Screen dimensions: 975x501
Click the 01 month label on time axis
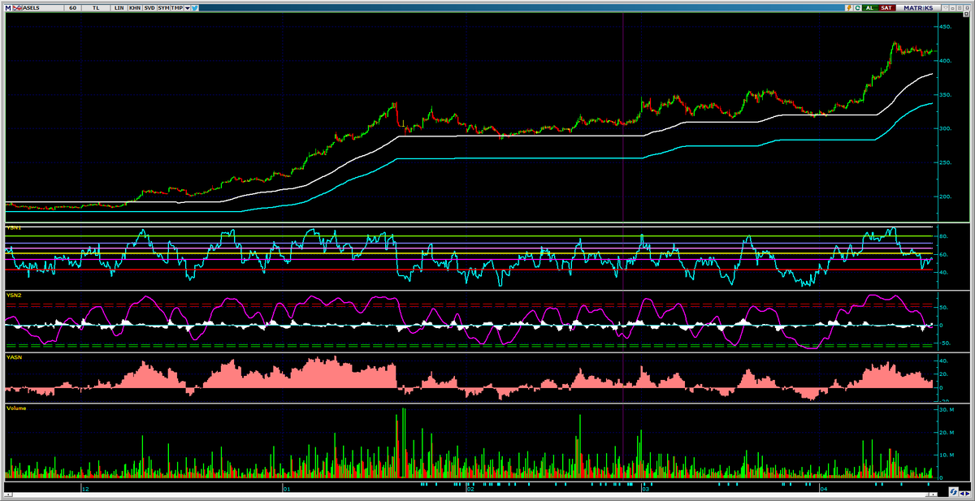coord(286,489)
